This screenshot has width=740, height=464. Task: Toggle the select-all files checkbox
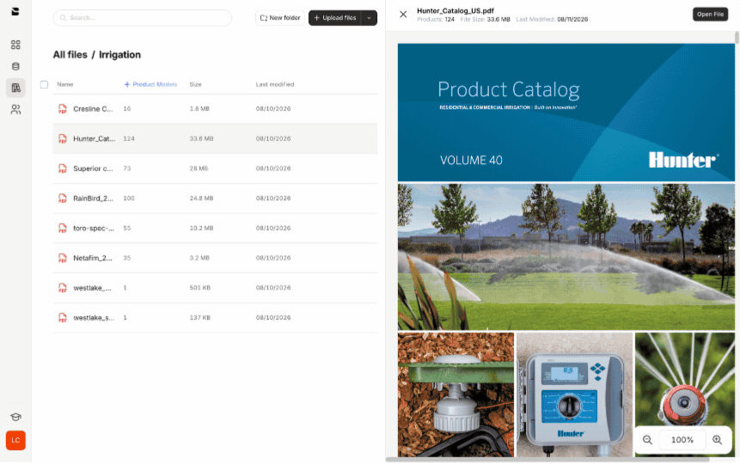pyautogui.click(x=45, y=84)
